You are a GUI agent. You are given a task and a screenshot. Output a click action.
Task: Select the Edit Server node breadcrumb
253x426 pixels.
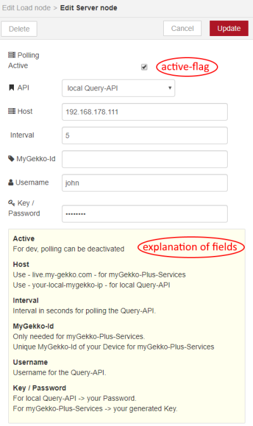click(89, 8)
